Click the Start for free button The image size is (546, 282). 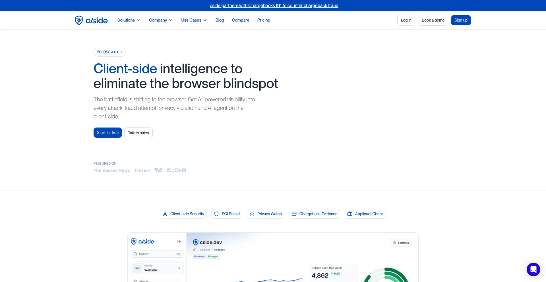108,133
